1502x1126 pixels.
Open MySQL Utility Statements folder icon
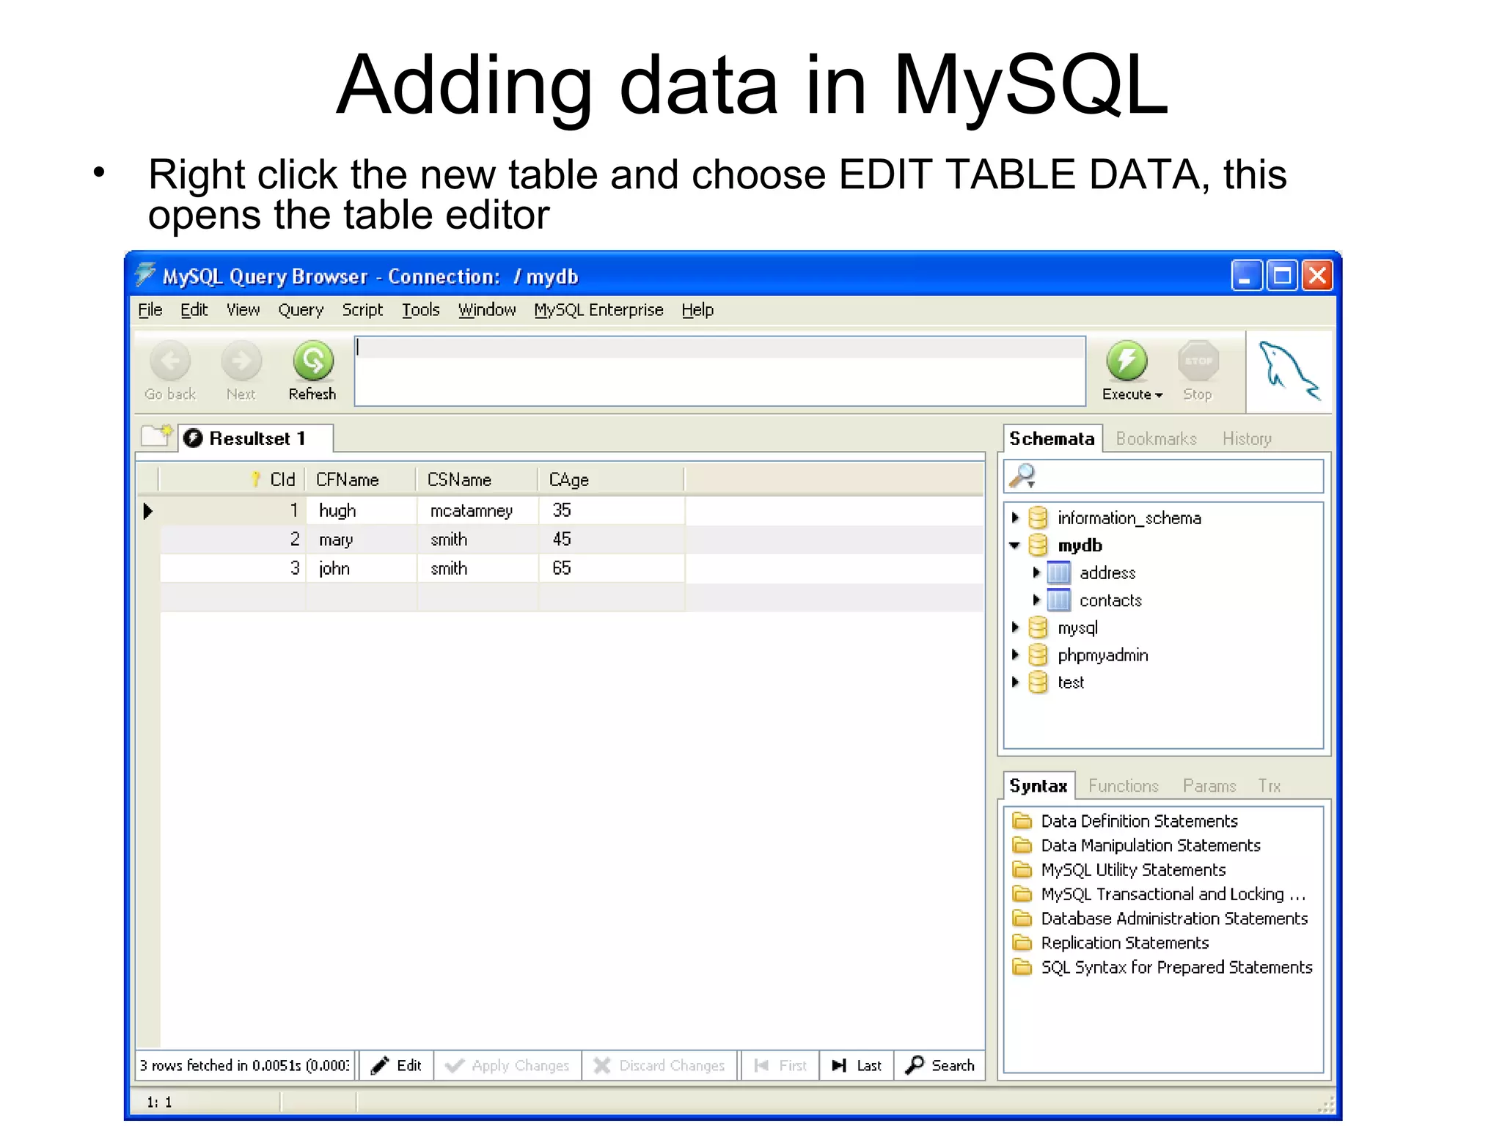pyautogui.click(x=1022, y=869)
